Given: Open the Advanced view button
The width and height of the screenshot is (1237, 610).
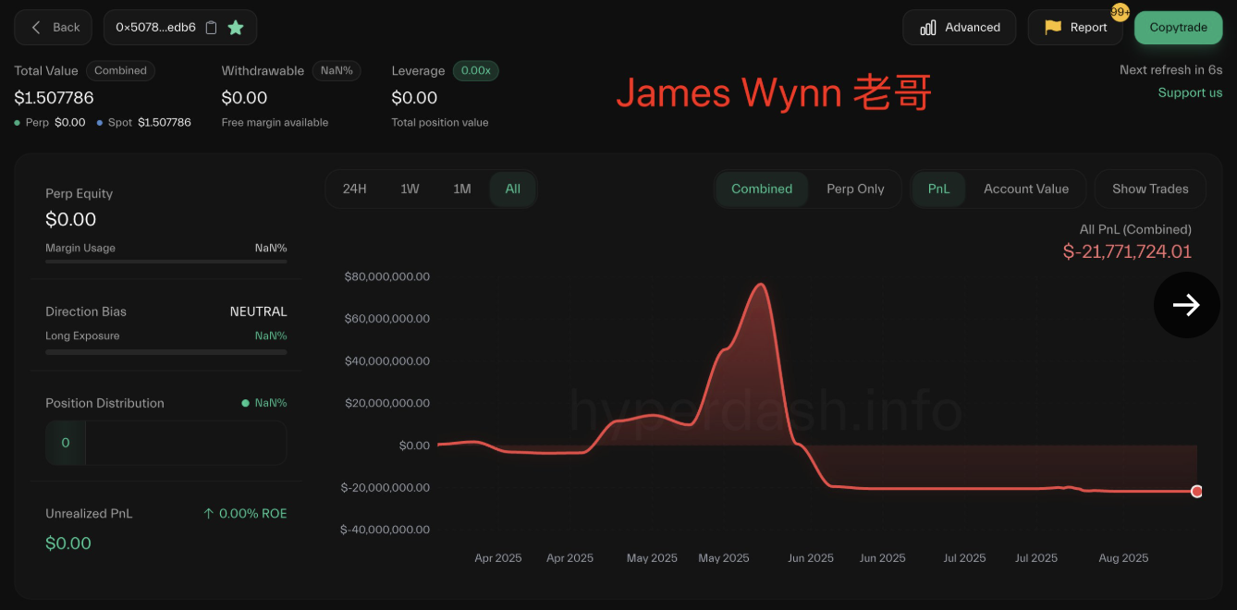Looking at the screenshot, I should pyautogui.click(x=960, y=28).
